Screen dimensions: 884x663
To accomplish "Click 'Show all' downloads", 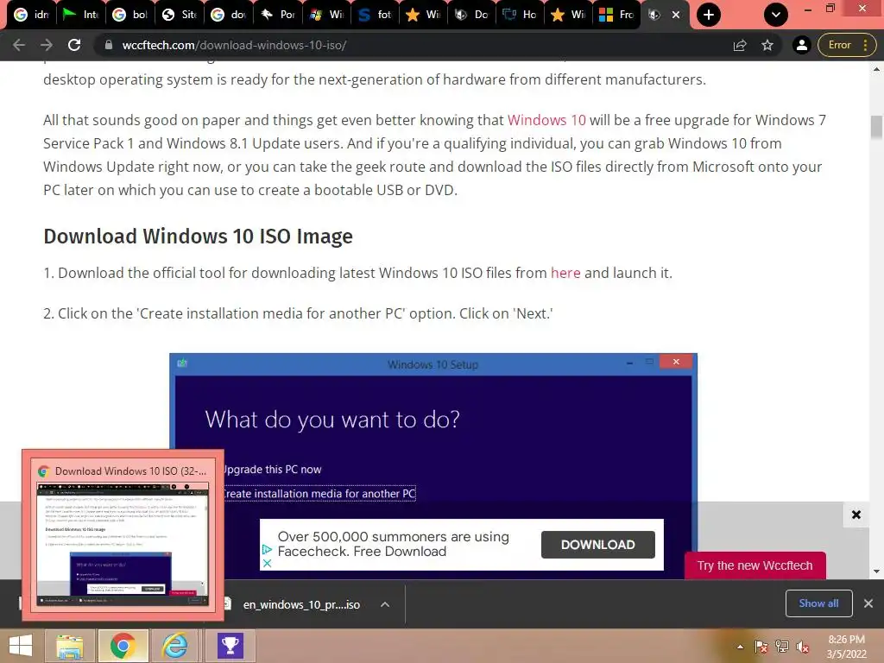I will (x=818, y=603).
